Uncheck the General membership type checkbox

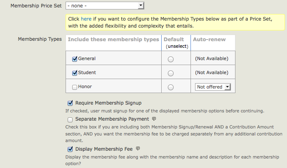pos(75,59)
